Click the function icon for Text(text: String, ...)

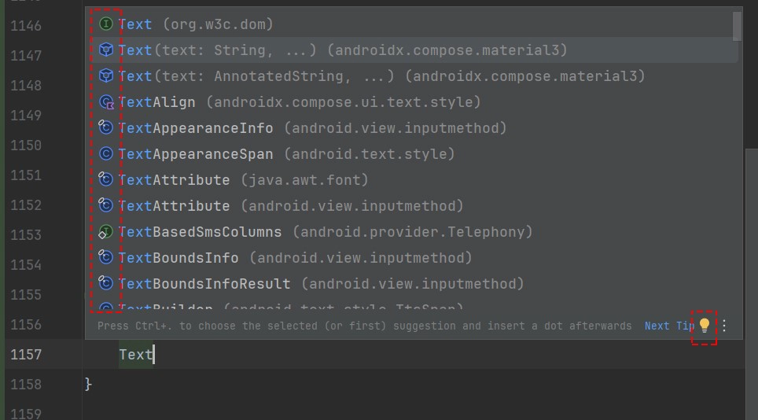(x=106, y=50)
